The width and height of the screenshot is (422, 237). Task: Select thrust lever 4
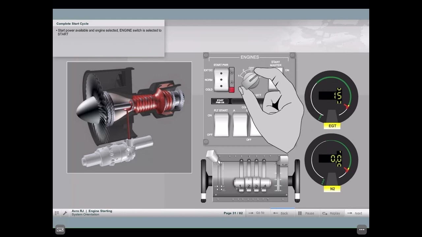pos(265,185)
